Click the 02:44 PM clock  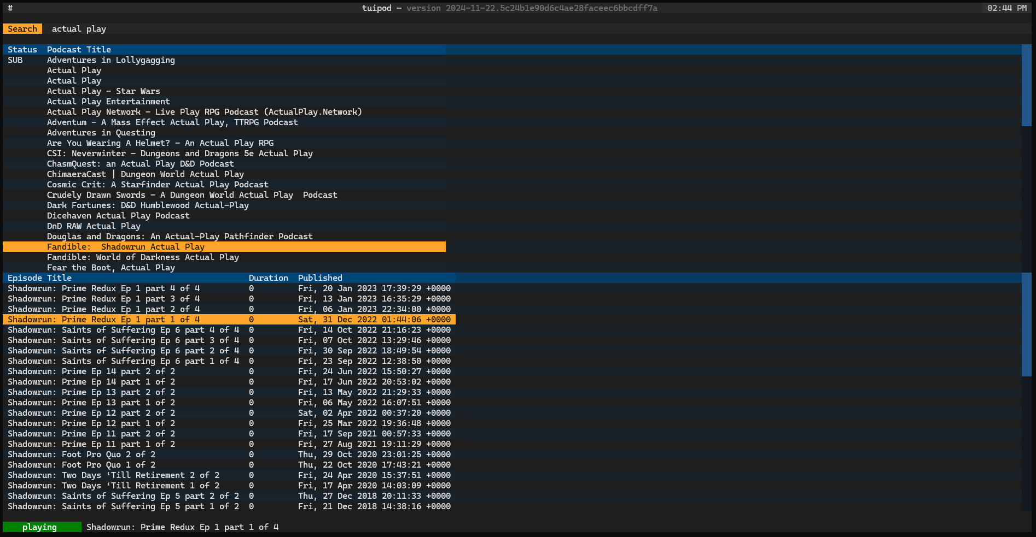click(1007, 8)
